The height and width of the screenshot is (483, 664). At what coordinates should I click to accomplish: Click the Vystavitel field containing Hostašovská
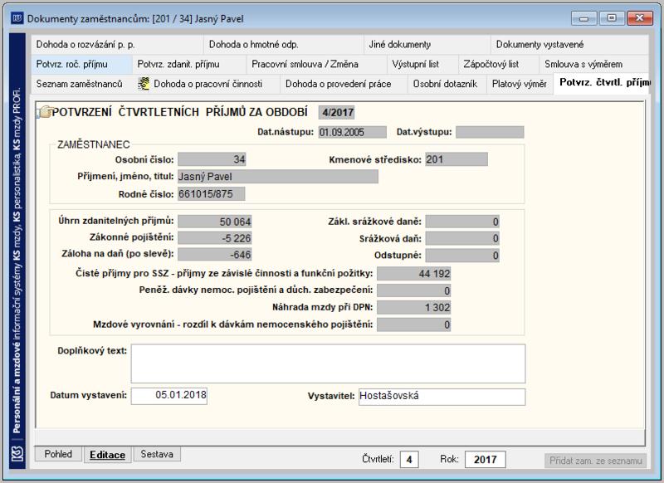coord(442,397)
